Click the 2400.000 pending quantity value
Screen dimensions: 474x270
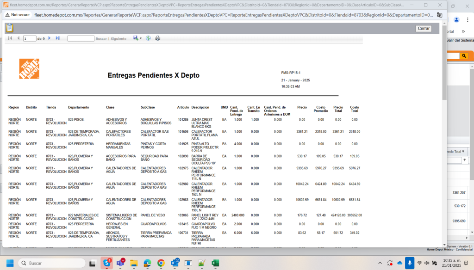(238, 215)
